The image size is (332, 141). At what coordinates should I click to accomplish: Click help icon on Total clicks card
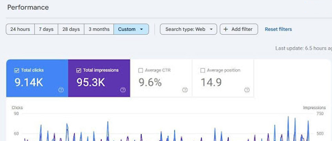click(x=61, y=90)
